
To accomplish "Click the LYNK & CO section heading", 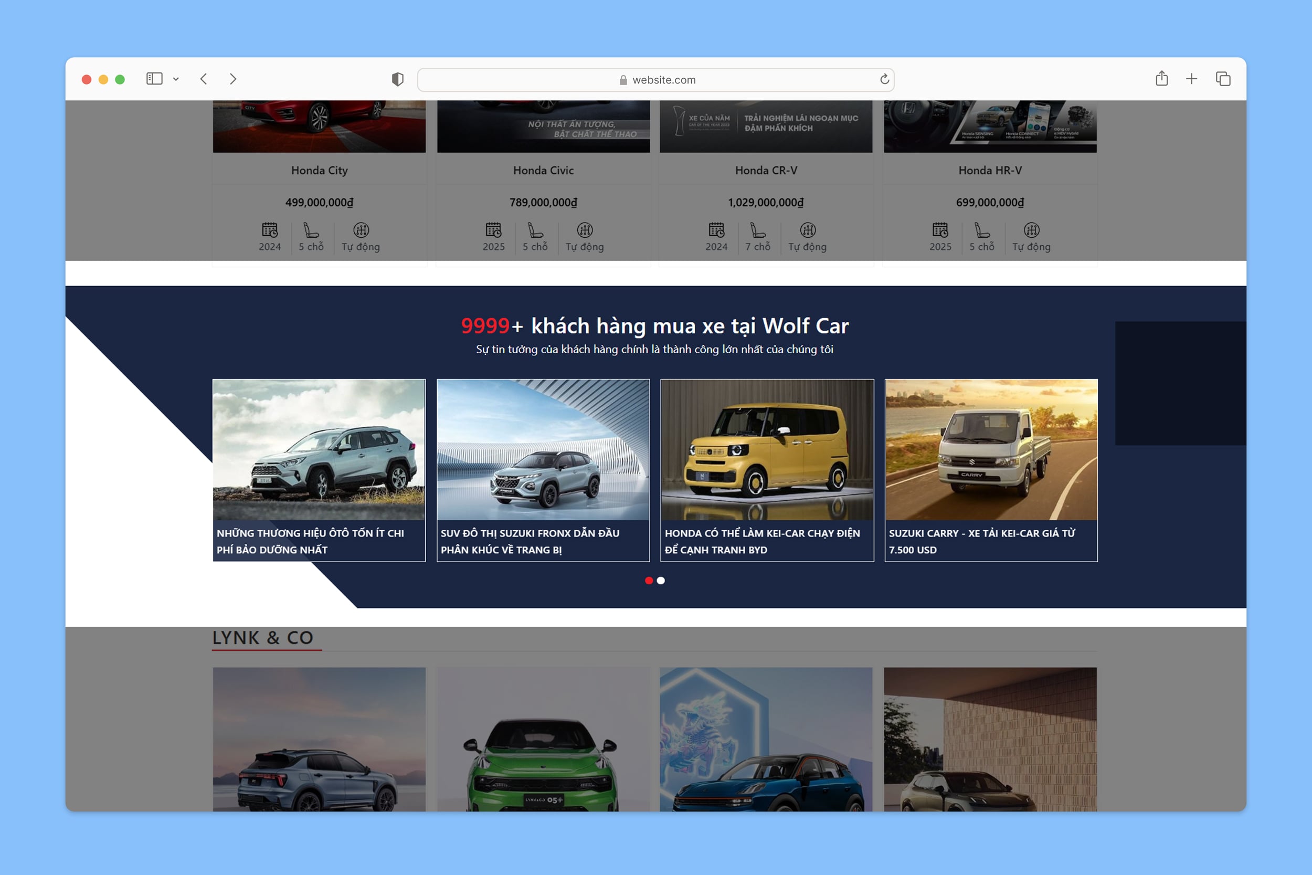I will pos(263,637).
